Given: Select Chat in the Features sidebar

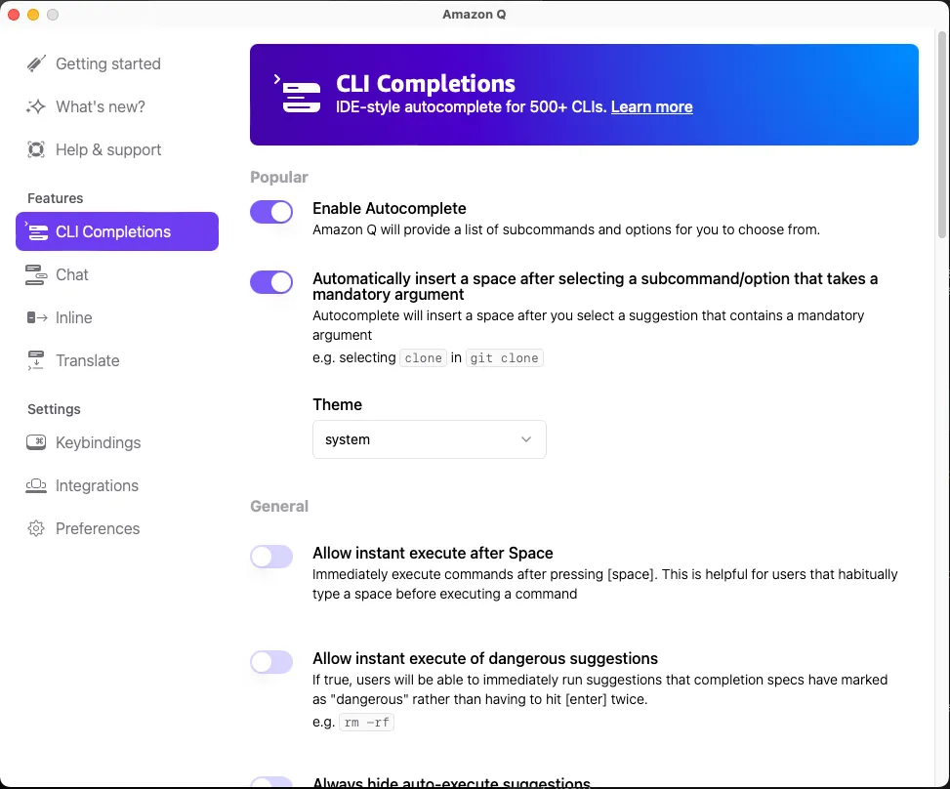Looking at the screenshot, I should pyautogui.click(x=70, y=274).
